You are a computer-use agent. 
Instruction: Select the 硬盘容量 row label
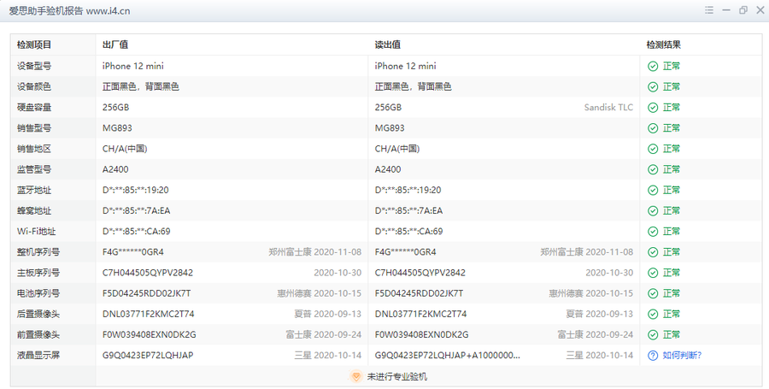pos(34,107)
